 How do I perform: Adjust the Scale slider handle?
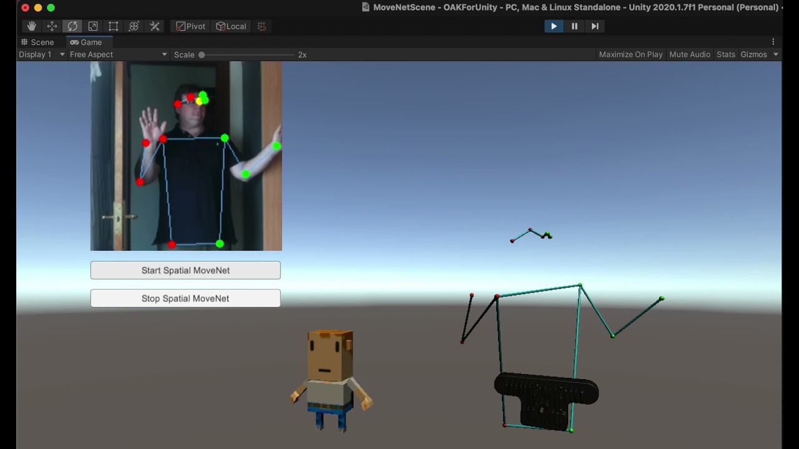(x=202, y=55)
